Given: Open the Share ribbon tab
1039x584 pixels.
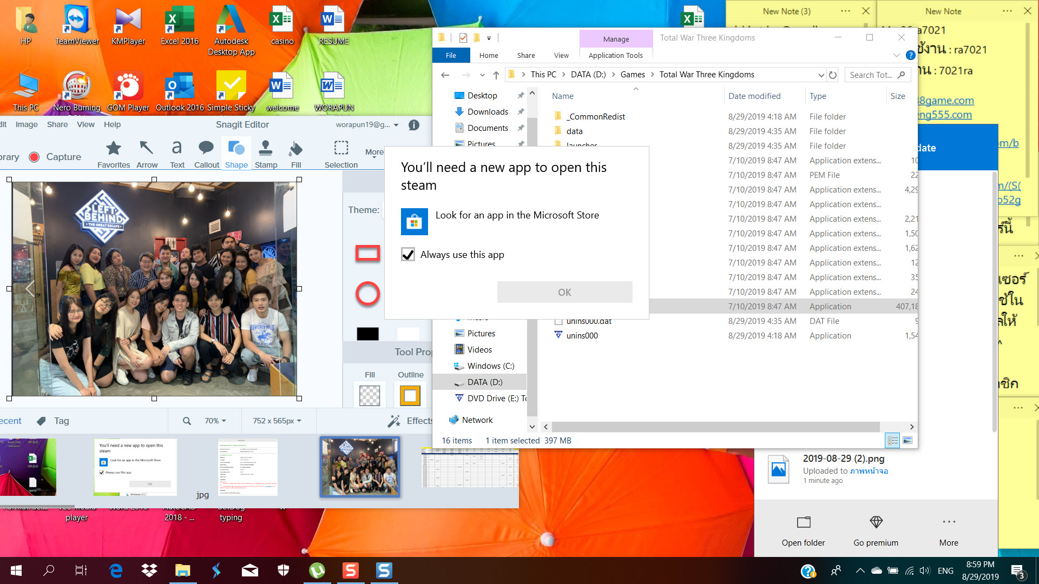Looking at the screenshot, I should (x=525, y=55).
